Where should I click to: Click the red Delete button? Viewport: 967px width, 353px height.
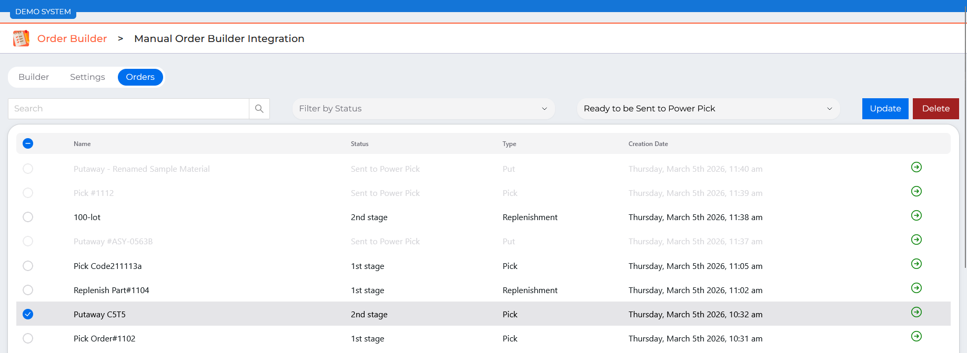(x=935, y=109)
